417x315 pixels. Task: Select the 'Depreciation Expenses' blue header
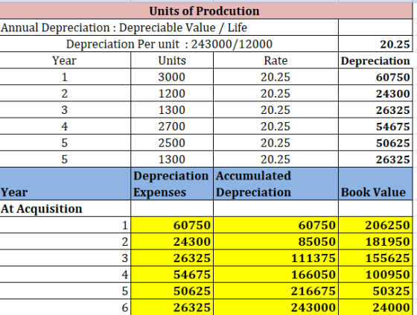(172, 184)
